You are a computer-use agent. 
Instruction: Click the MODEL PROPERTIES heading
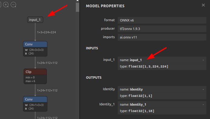[x=105, y=6]
